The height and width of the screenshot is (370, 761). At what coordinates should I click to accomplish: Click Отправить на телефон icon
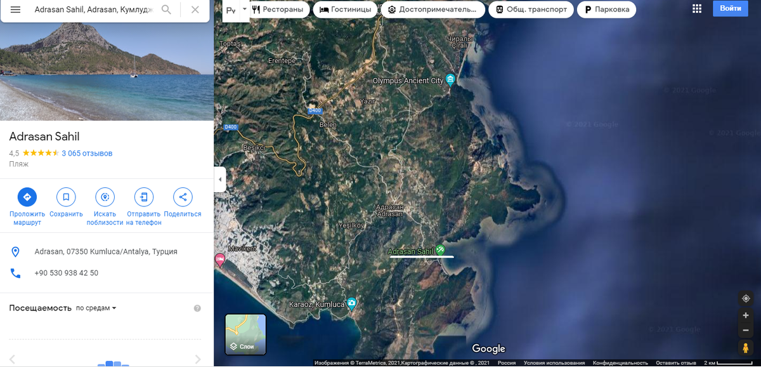[x=143, y=197]
